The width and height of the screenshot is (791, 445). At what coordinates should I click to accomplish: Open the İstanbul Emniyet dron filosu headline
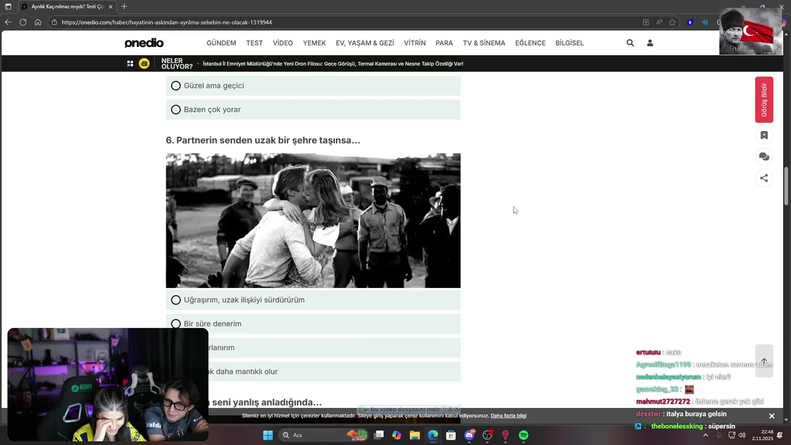(x=333, y=64)
